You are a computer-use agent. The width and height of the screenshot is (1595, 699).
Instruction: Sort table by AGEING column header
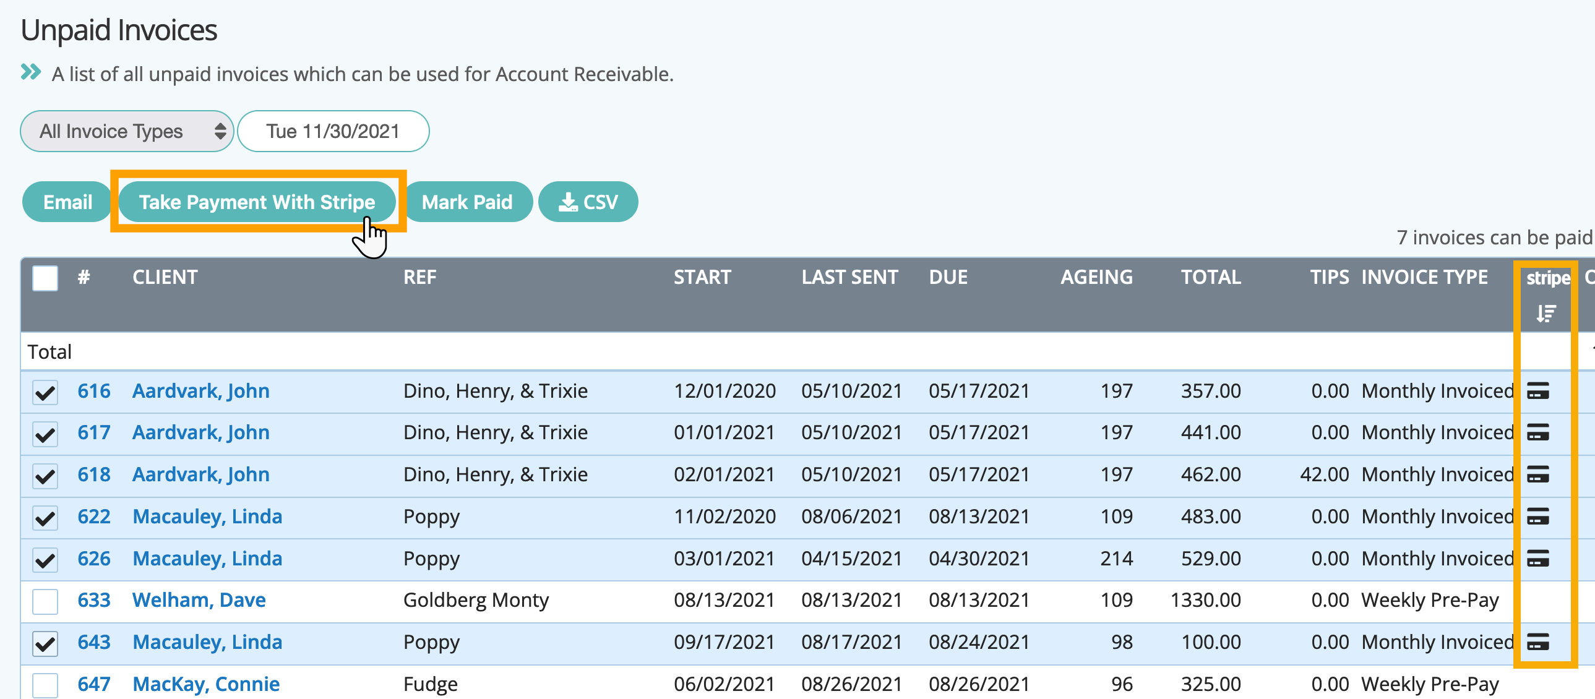pyautogui.click(x=1096, y=277)
